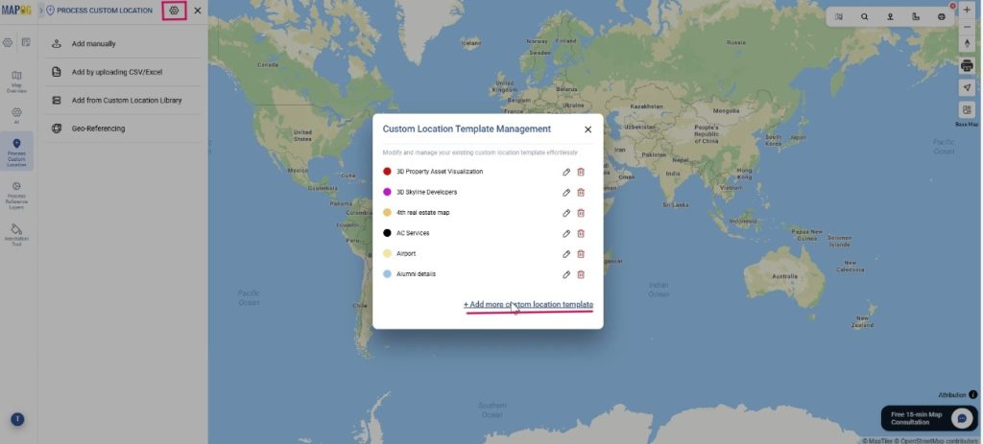
Task: Click locate me arrow icon
Action: coord(967,87)
